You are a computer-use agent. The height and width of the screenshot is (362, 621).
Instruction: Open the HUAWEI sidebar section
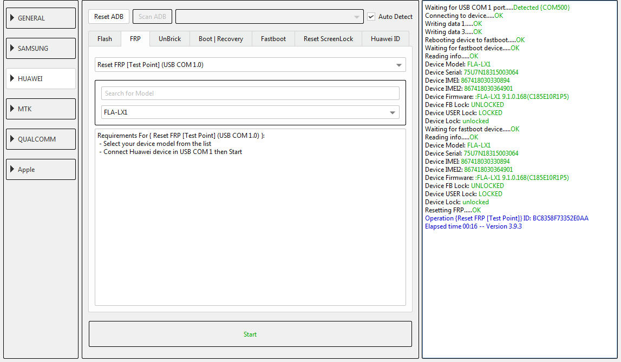[41, 79]
